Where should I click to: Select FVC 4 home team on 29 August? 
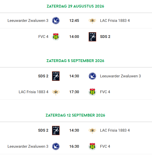(43, 37)
